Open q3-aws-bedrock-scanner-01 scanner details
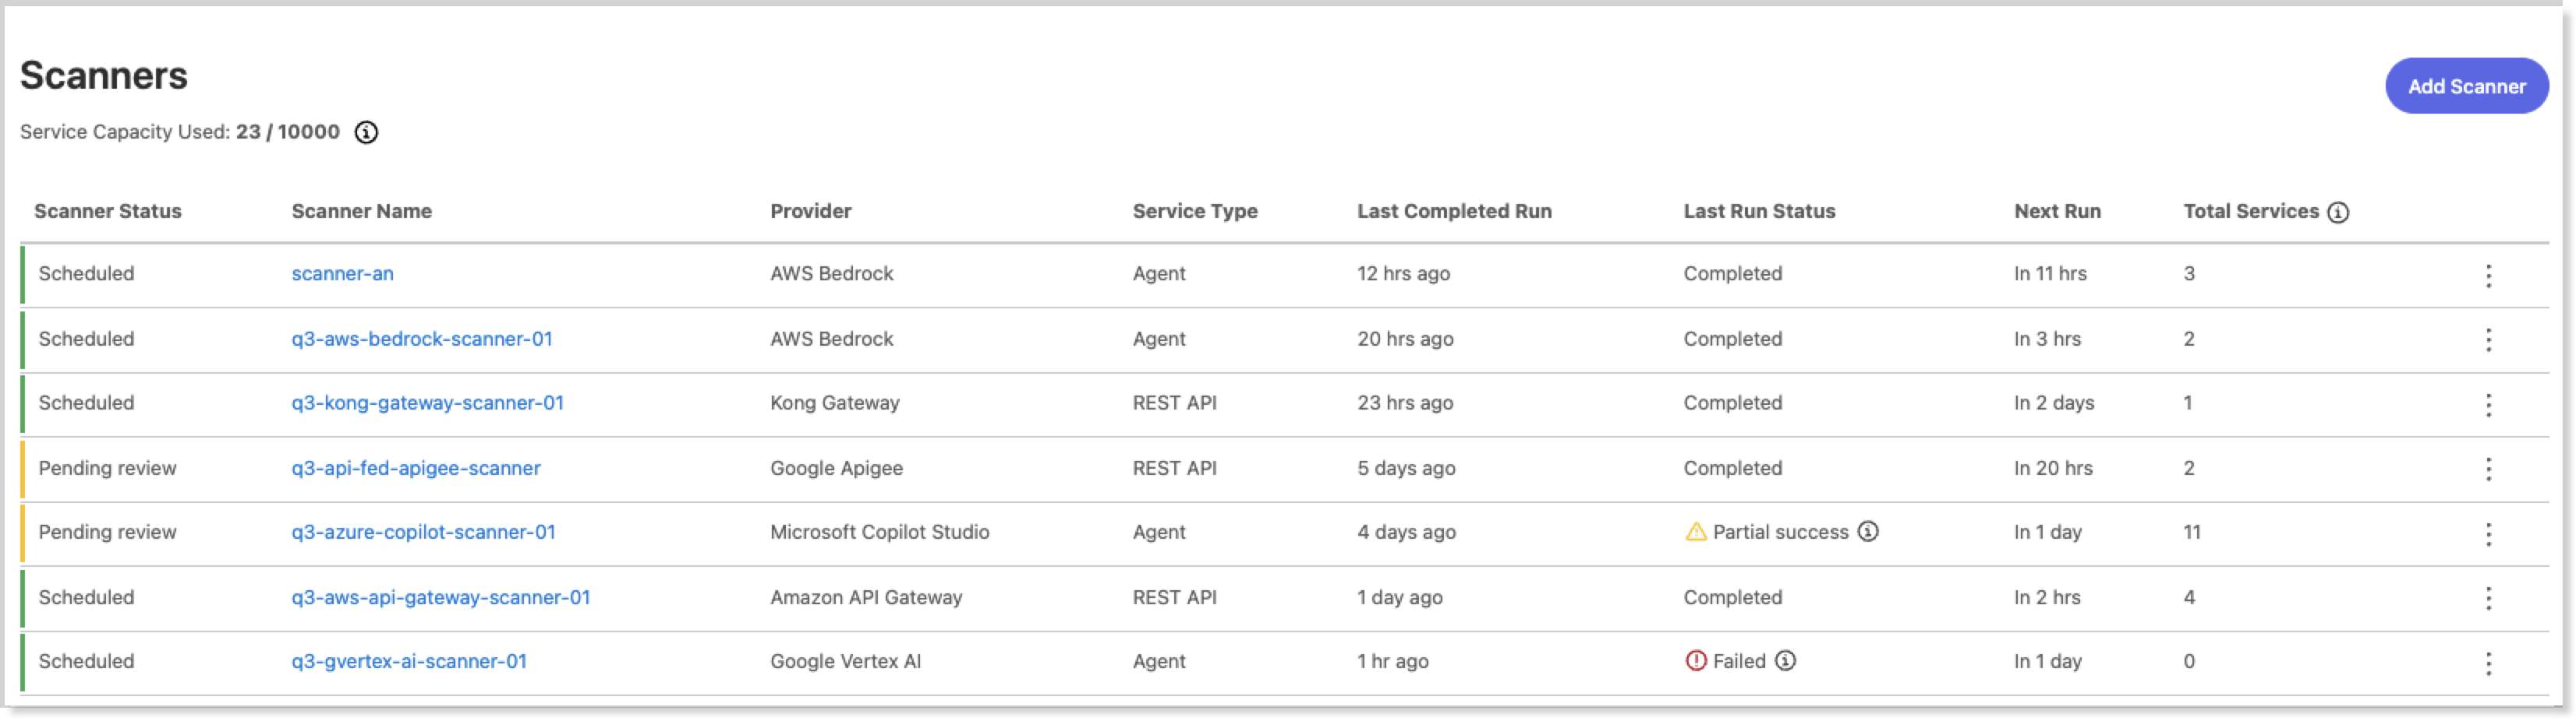Viewport: 2576px width, 721px height. (x=422, y=339)
